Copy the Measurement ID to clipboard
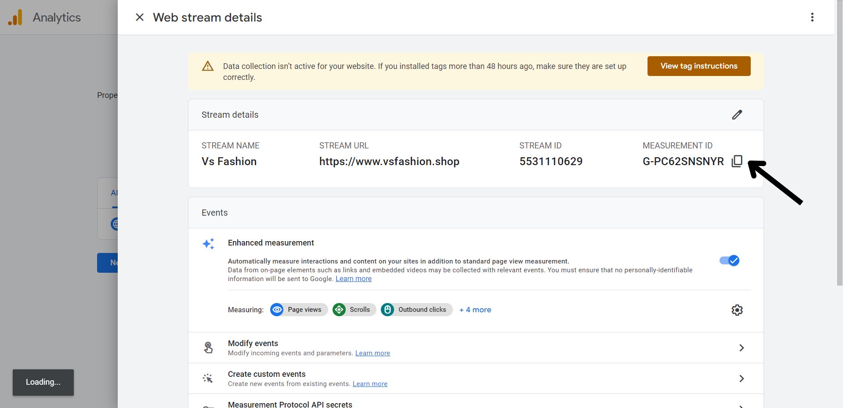 click(737, 161)
